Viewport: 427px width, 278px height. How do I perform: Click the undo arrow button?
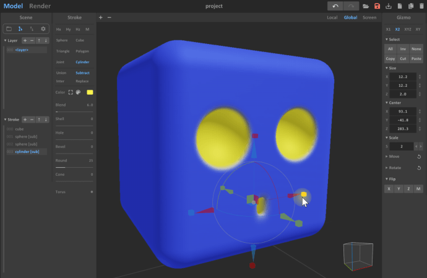335,6
